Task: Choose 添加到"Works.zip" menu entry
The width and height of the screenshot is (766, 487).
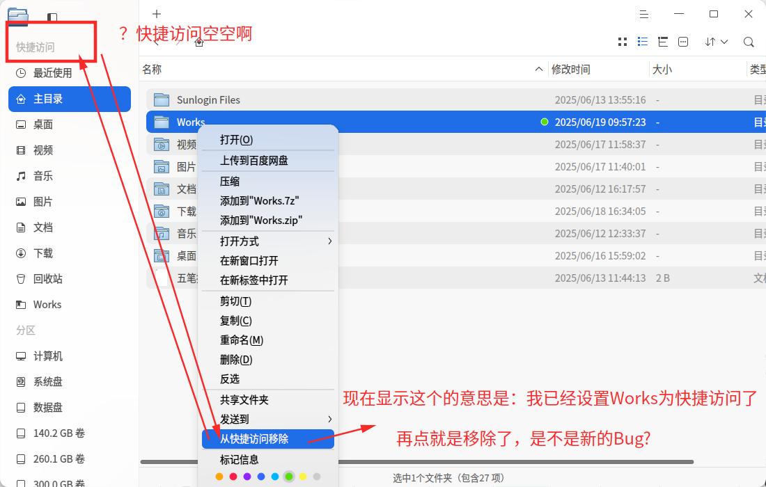Action: (267, 221)
